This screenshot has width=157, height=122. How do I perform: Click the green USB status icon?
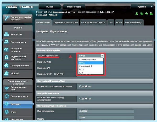pos(147,13)
